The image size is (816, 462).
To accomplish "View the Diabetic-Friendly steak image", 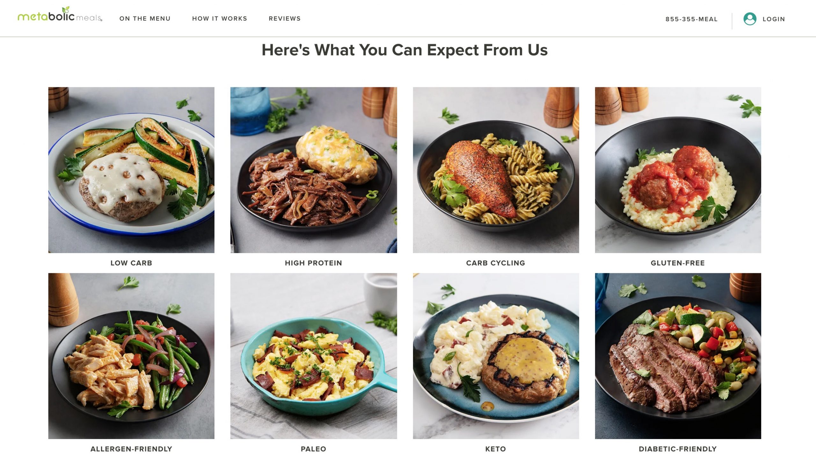I will pos(678,356).
